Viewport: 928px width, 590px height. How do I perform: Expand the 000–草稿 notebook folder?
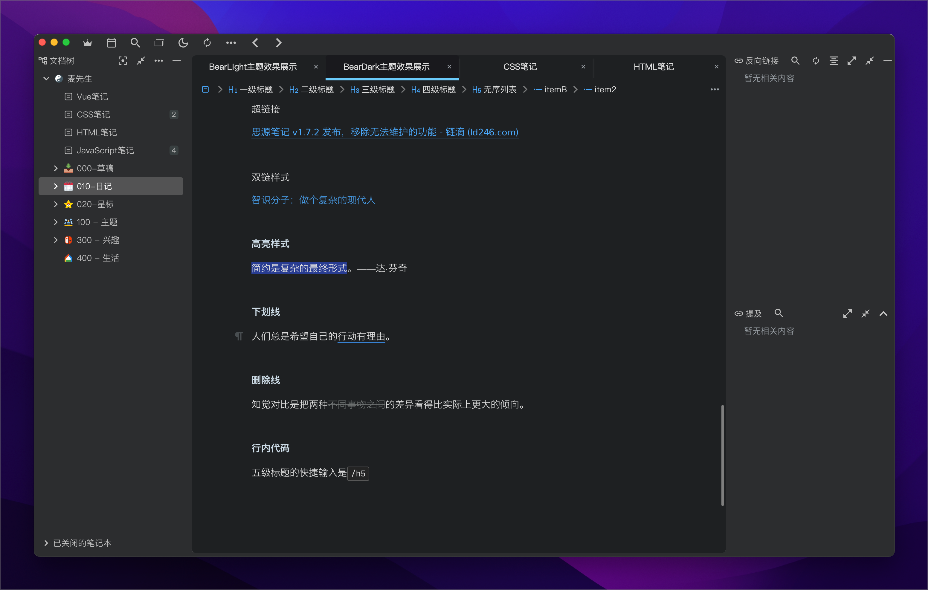tap(56, 168)
